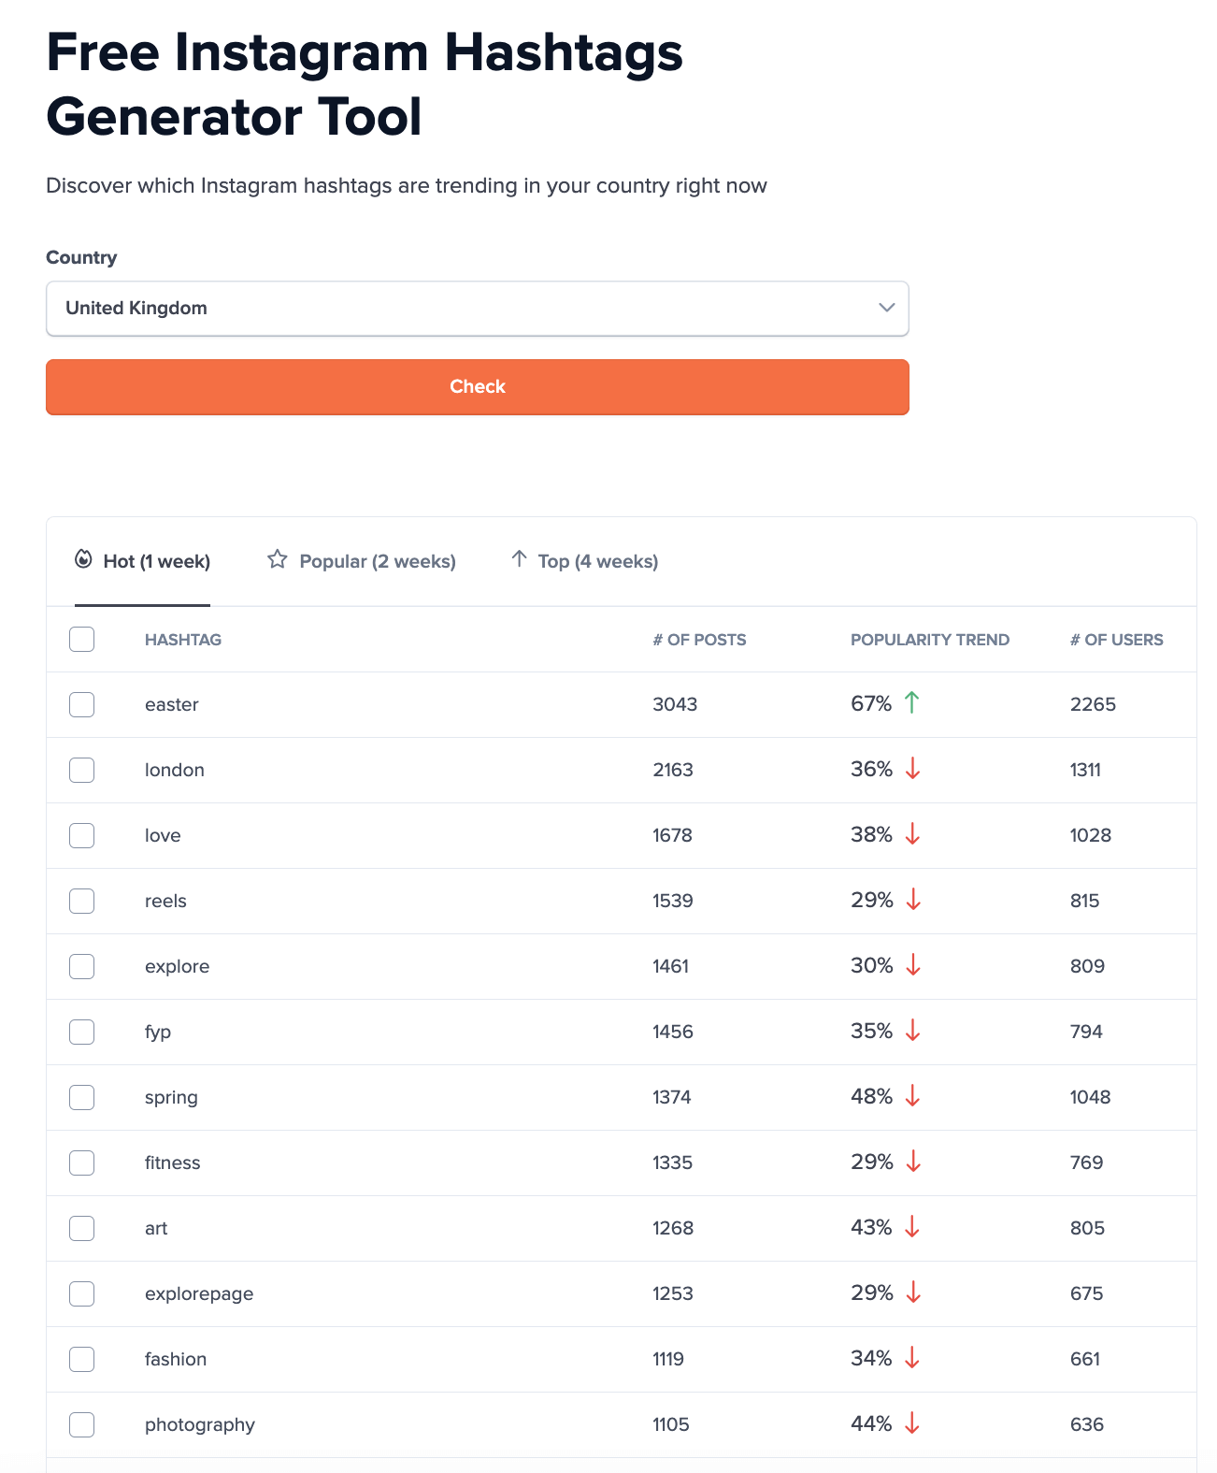1217x1473 pixels.
Task: Open the Top (4 weeks) tab
Action: click(597, 561)
